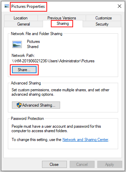Click the Pictures folder icon in title bar
Screen dimensions: 126x172
point(7,6)
